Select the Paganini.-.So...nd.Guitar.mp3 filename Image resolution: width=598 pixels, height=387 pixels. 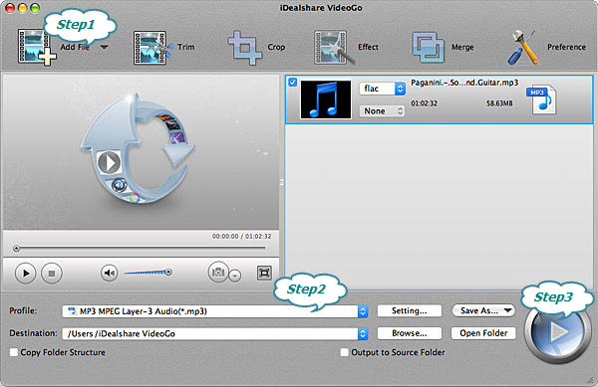click(464, 83)
